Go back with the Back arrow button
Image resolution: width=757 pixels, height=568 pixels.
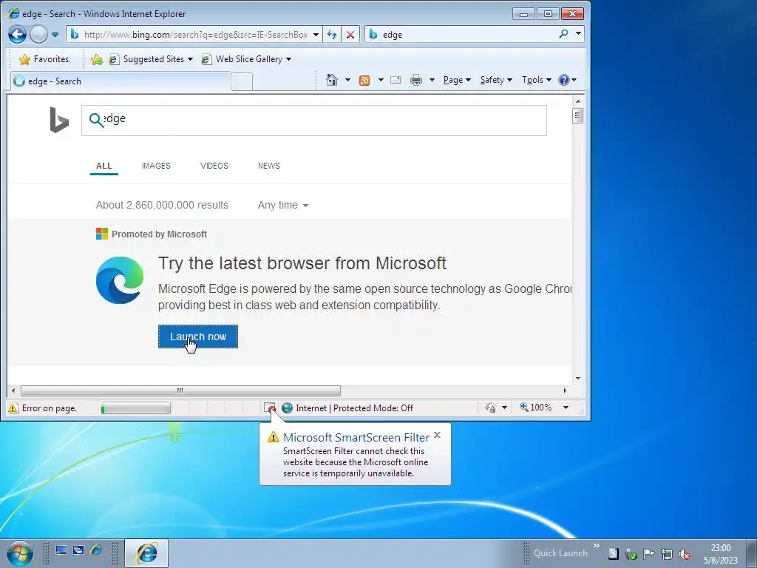click(x=18, y=34)
